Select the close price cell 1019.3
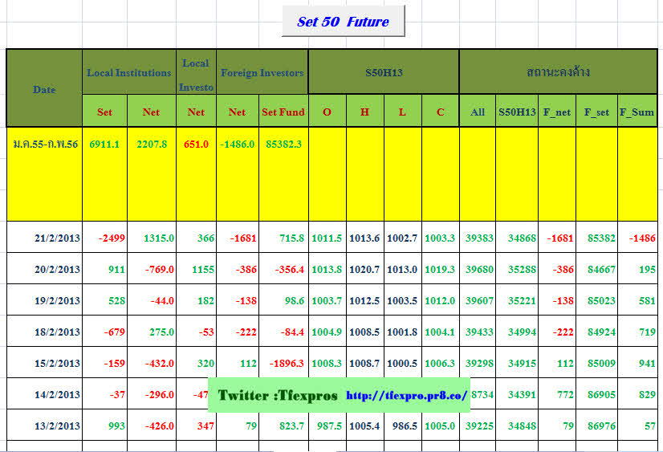 [440, 269]
